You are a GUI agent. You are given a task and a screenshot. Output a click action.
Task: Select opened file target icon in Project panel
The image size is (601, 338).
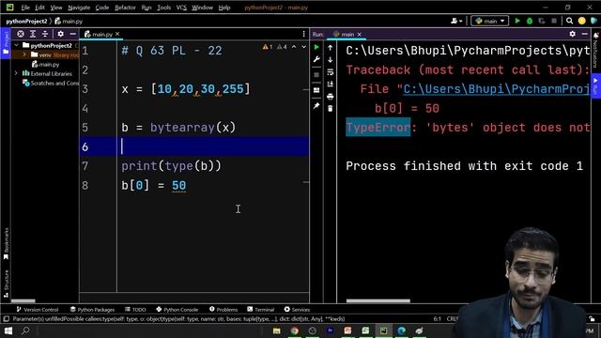pyautogui.click(x=21, y=34)
